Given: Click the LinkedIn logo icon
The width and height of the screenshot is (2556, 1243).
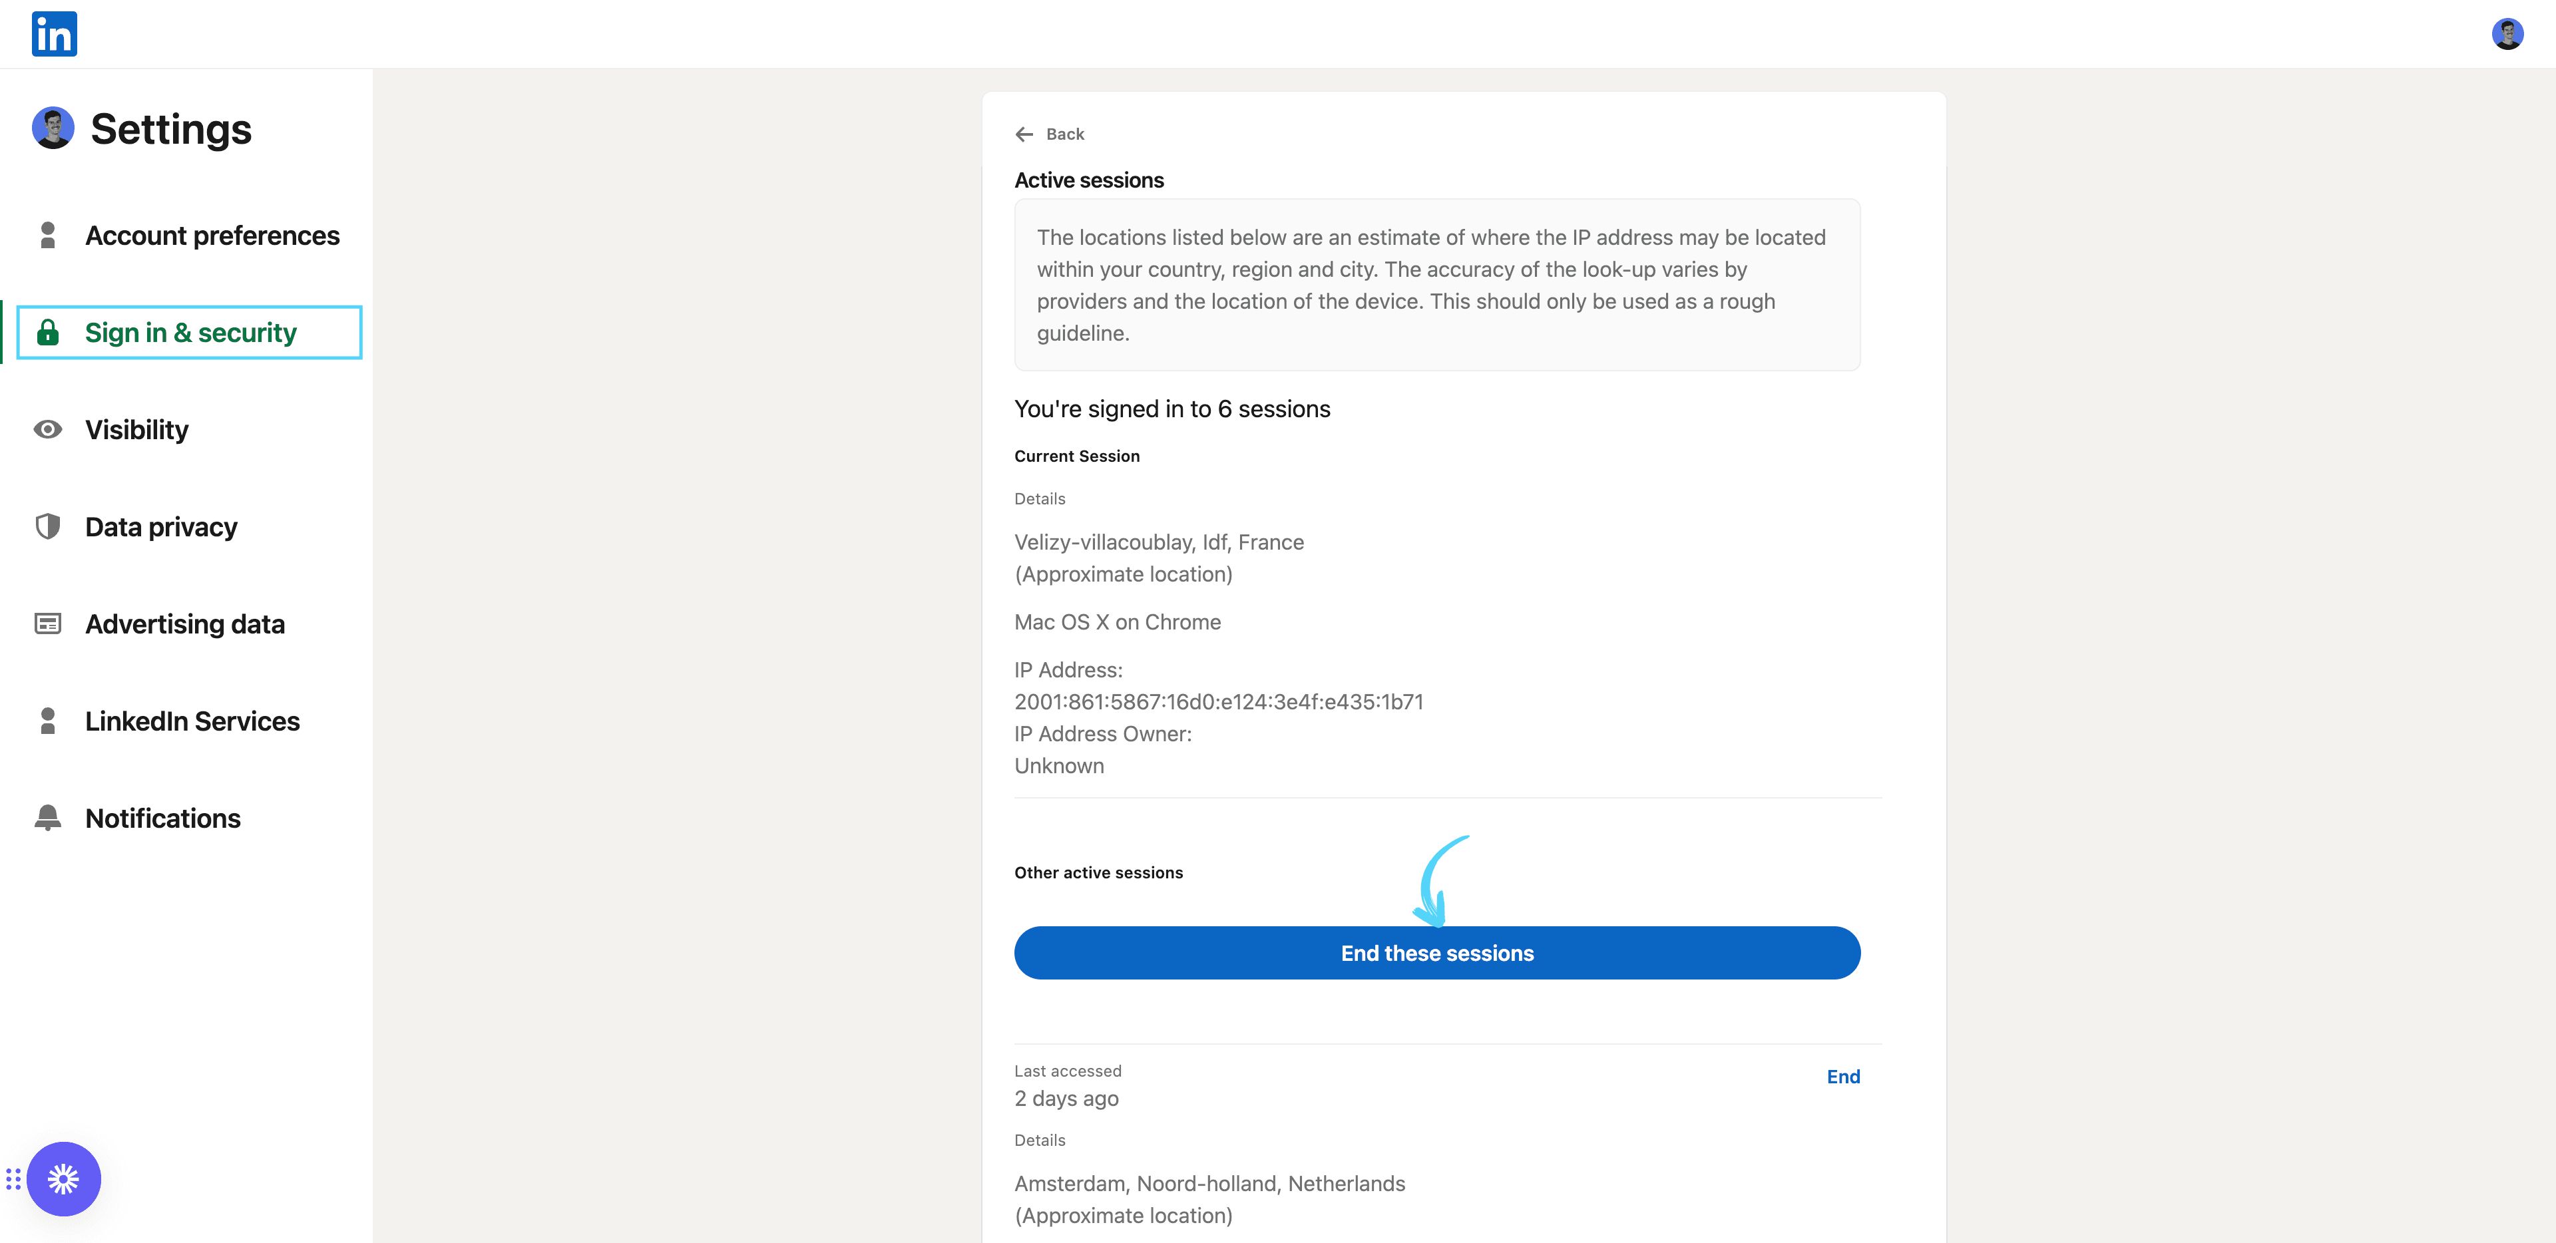Looking at the screenshot, I should (x=53, y=34).
